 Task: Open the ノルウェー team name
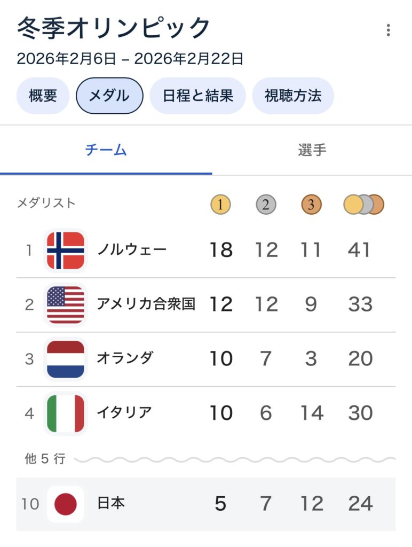(x=132, y=250)
